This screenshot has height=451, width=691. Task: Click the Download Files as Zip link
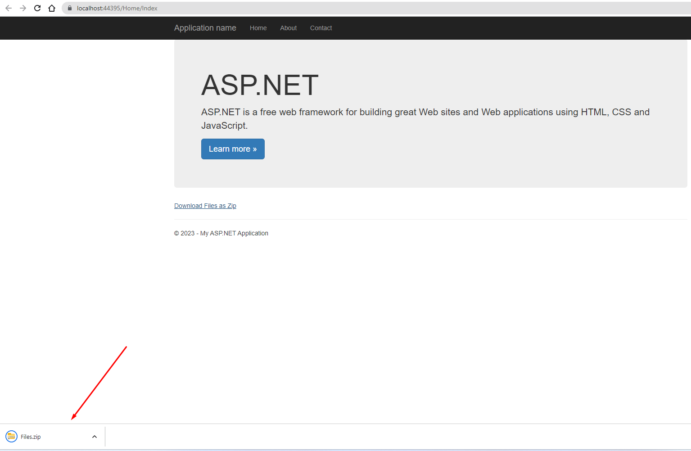pyautogui.click(x=205, y=206)
